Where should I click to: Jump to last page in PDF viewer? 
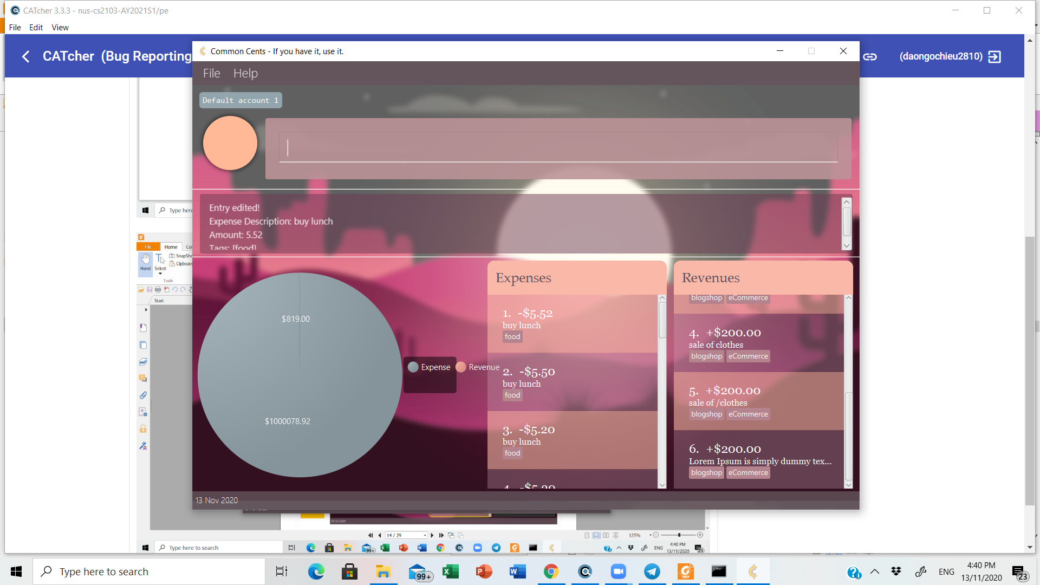coord(441,535)
